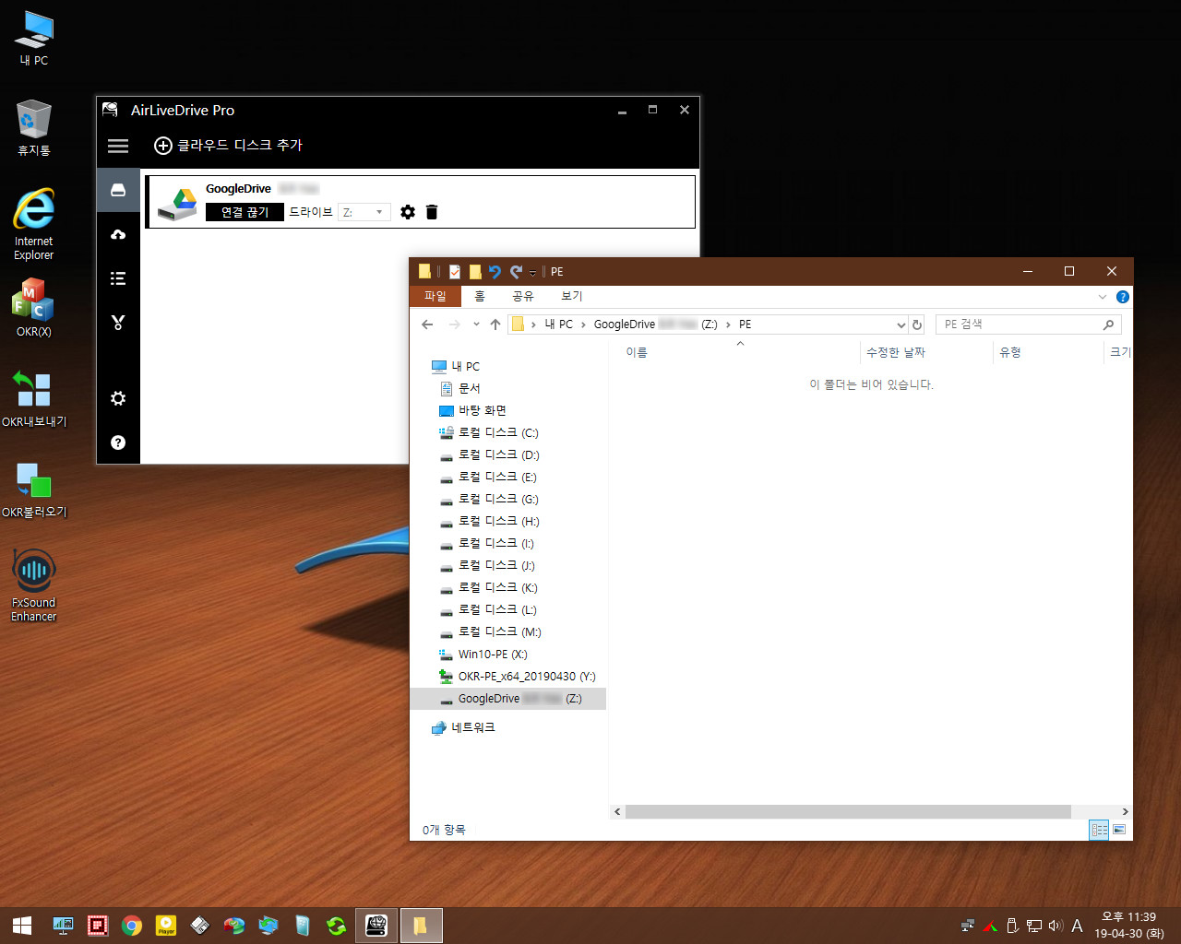Sort by 유형 column header
This screenshot has height=944, width=1181.
1010,352
